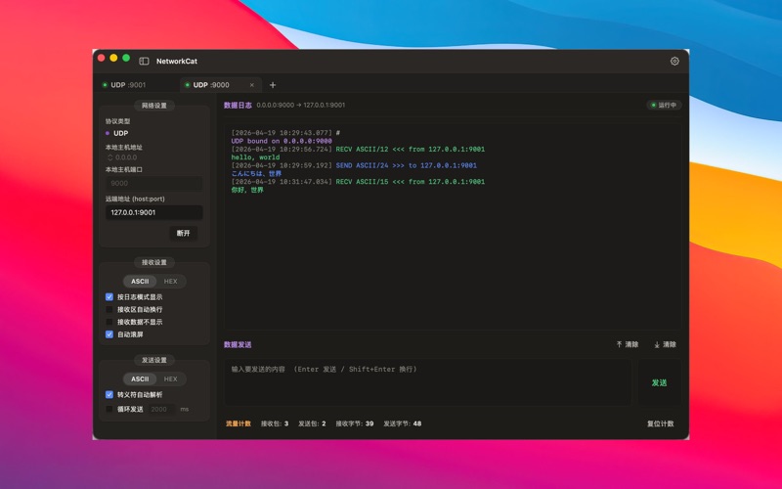Open settings via the gear icon

[674, 61]
